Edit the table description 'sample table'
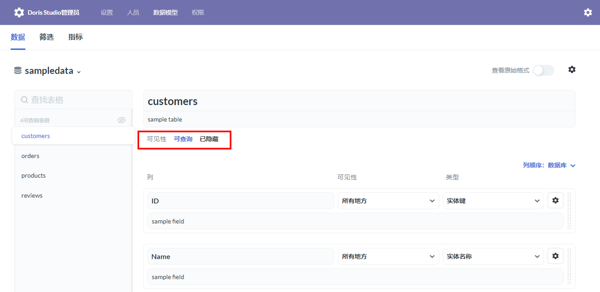This screenshot has width=600, height=292. click(x=359, y=119)
